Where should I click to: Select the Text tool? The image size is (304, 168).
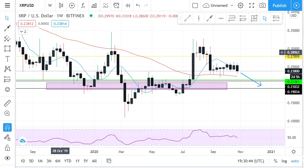click(7, 59)
